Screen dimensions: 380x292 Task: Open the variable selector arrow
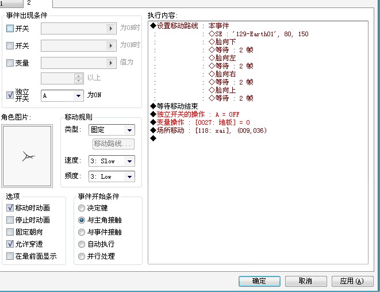point(111,63)
